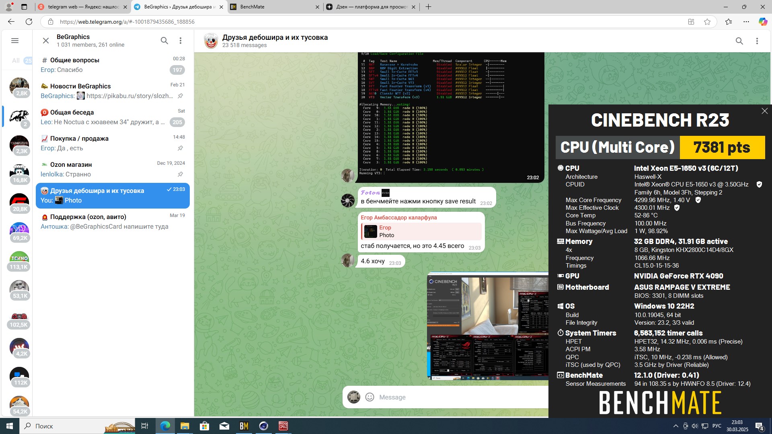Open File Explorer from the taskbar
Viewport: 772px width, 434px height.
(185, 426)
